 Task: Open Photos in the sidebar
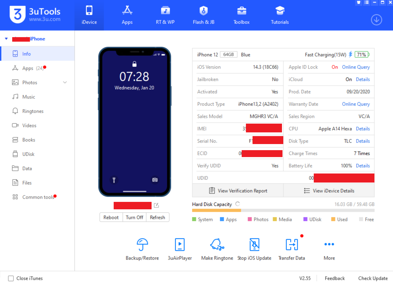(38, 83)
